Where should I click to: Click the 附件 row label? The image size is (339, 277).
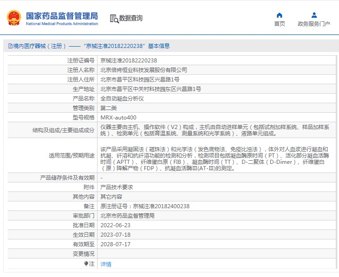[x=89, y=187]
